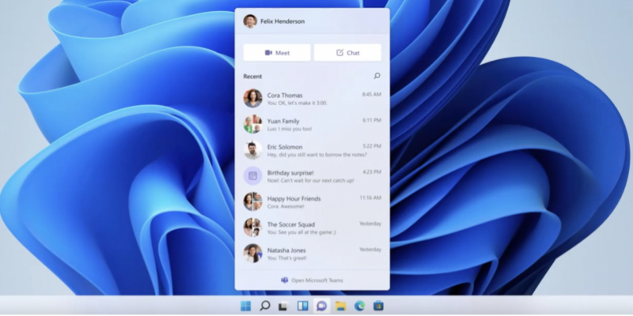Image resolution: width=633 pixels, height=316 pixels.
Task: Launch File Explorer from the taskbar
Action: click(340, 306)
